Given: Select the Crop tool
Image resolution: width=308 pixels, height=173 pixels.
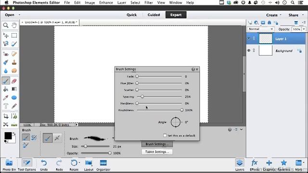Looking at the screenshot, I should [6, 116].
